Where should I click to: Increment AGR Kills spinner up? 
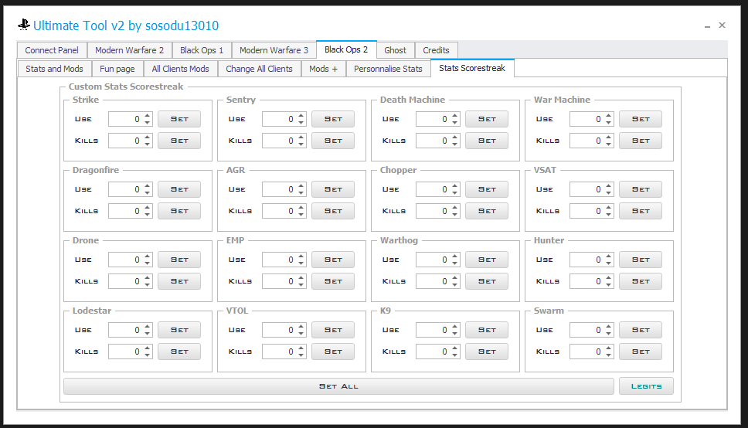(x=301, y=208)
